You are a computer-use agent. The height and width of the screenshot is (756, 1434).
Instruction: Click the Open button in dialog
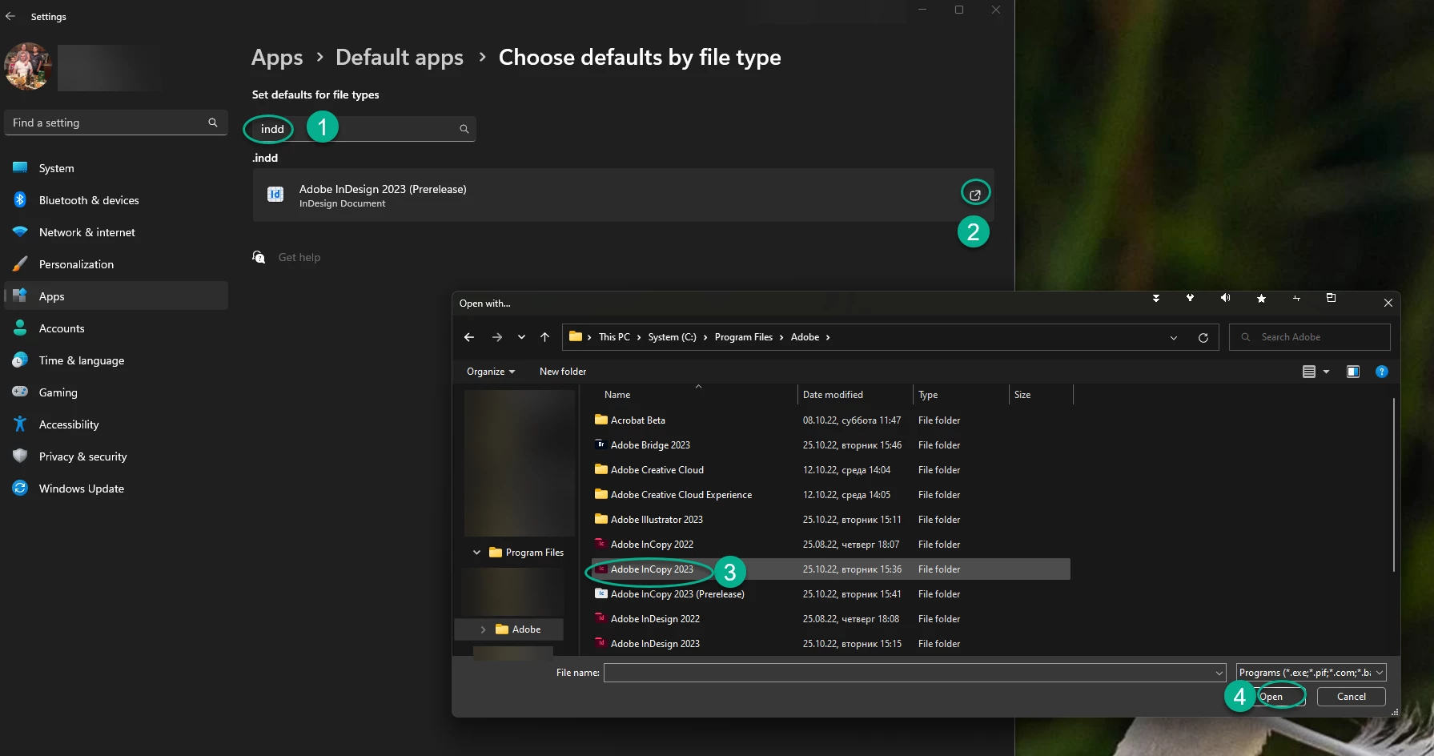[x=1281, y=697]
